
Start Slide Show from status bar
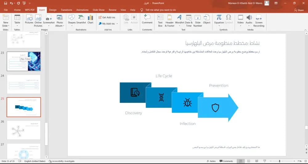coord(265,161)
